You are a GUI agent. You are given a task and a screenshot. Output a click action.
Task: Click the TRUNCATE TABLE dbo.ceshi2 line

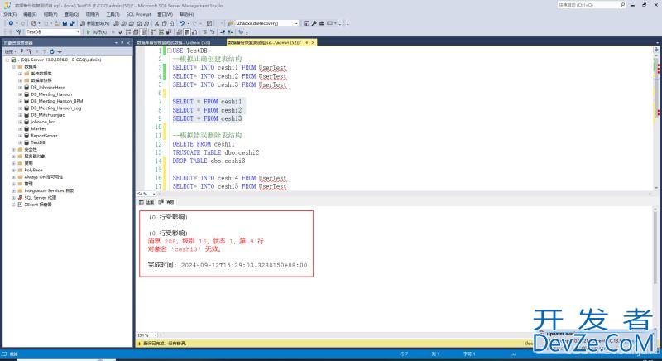pyautogui.click(x=216, y=152)
